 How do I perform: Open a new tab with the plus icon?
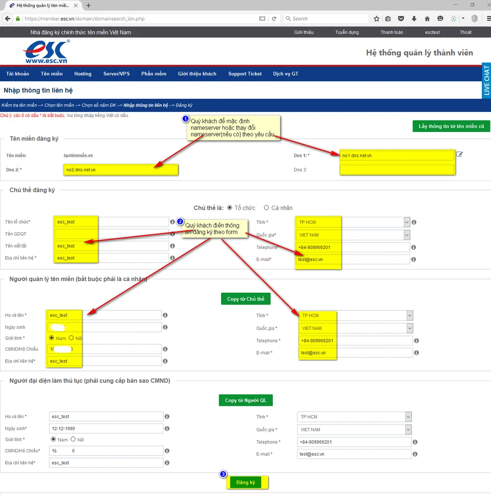pyautogui.click(x=89, y=5)
